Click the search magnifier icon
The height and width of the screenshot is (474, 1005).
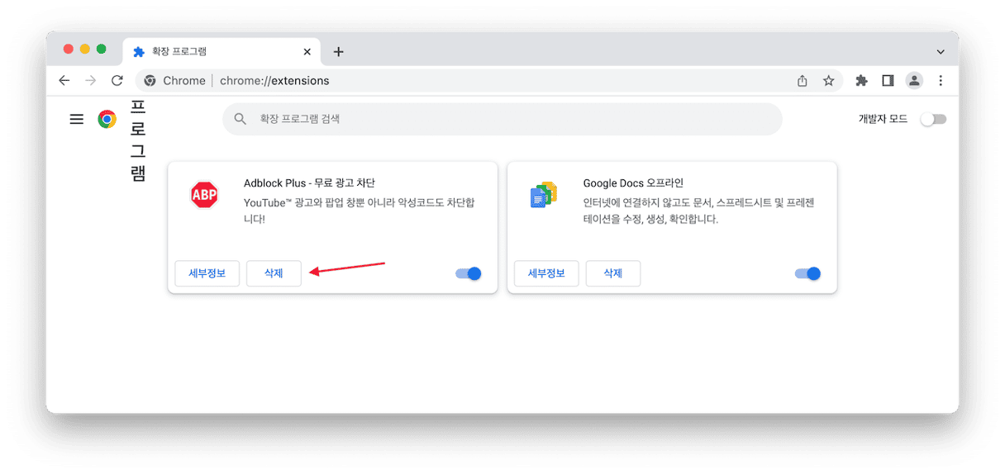click(241, 119)
